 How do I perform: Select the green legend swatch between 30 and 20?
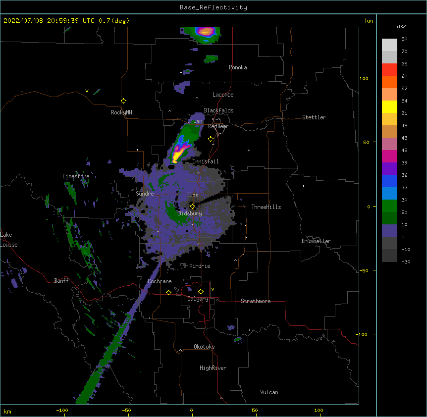[389, 206]
